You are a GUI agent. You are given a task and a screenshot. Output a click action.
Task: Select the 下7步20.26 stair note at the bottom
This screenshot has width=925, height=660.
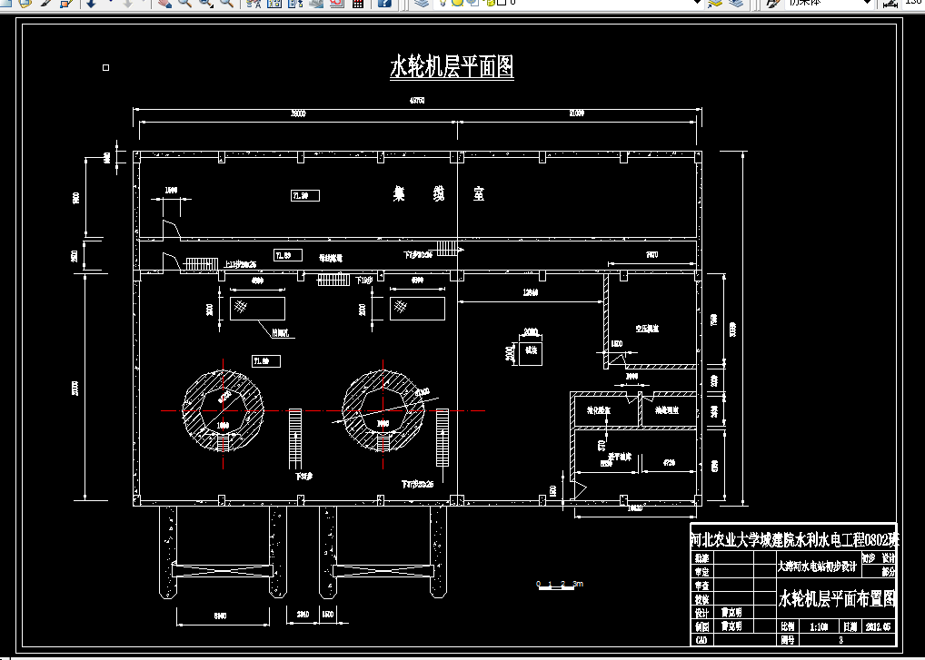point(418,485)
